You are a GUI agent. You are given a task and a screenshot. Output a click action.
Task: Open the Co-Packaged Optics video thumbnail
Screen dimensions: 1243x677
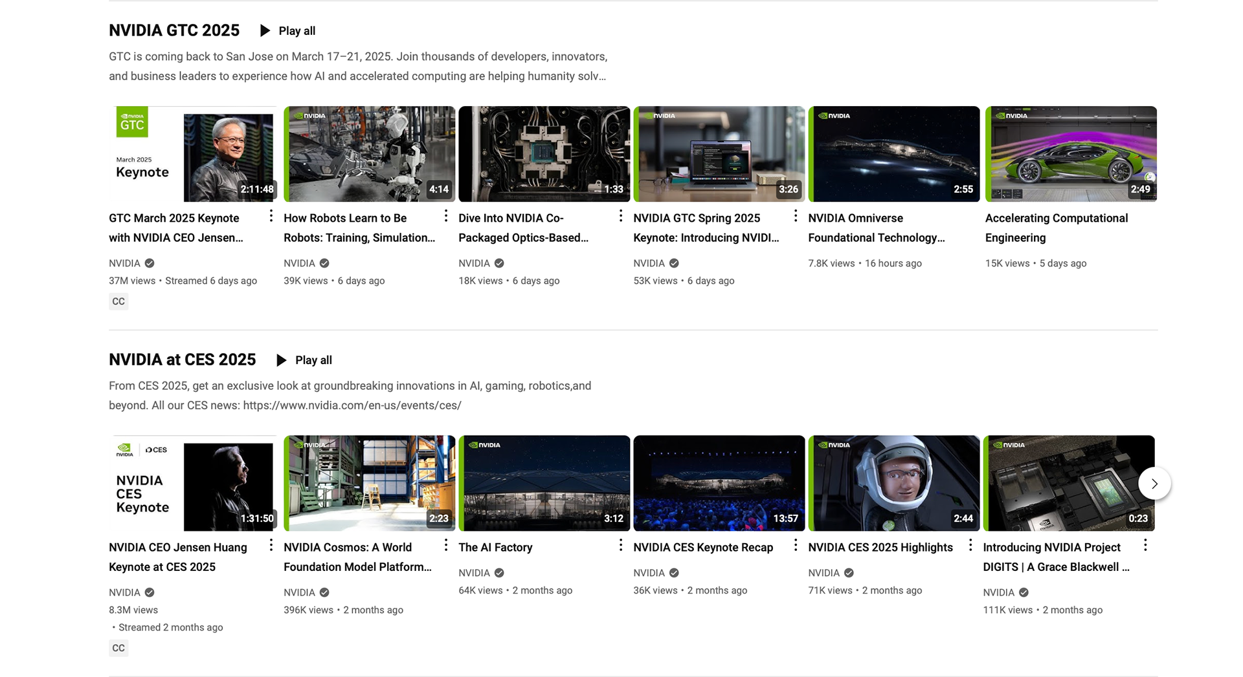(x=544, y=154)
